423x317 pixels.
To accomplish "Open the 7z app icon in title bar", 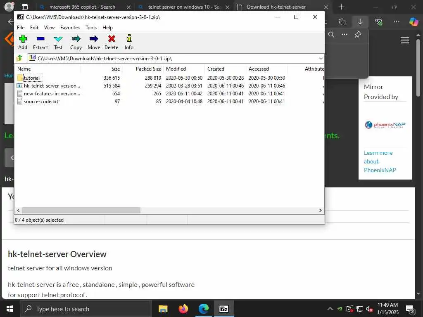I will coord(21,17).
